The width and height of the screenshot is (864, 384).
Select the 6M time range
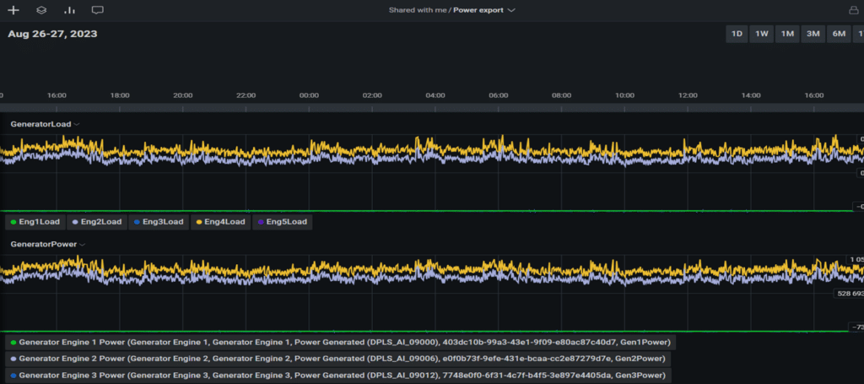click(x=839, y=34)
